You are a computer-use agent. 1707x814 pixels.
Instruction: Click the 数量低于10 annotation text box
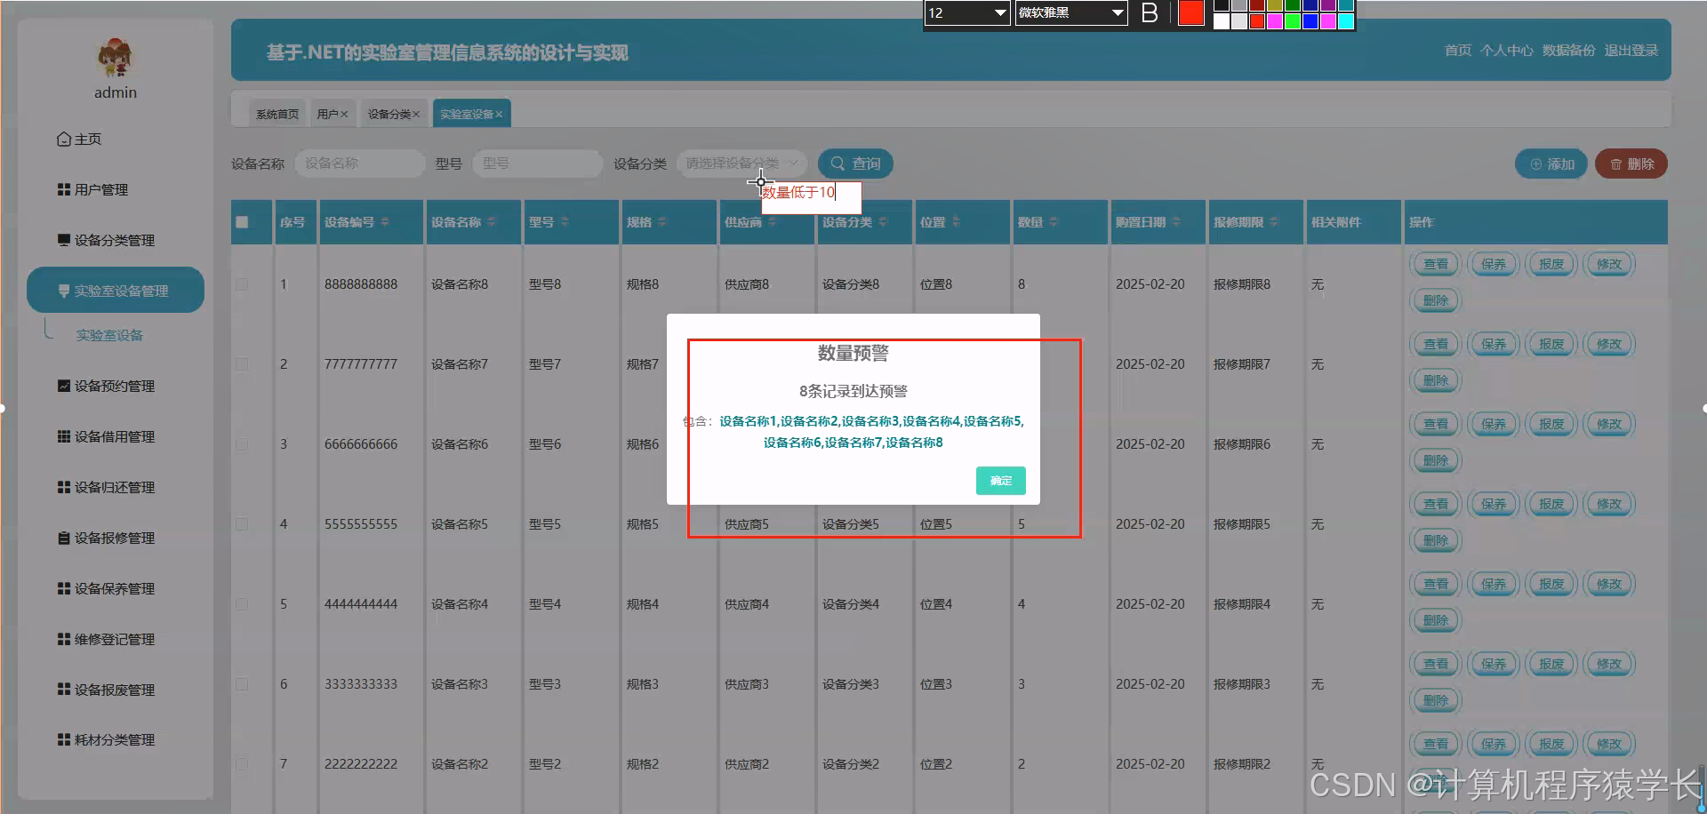click(x=811, y=196)
